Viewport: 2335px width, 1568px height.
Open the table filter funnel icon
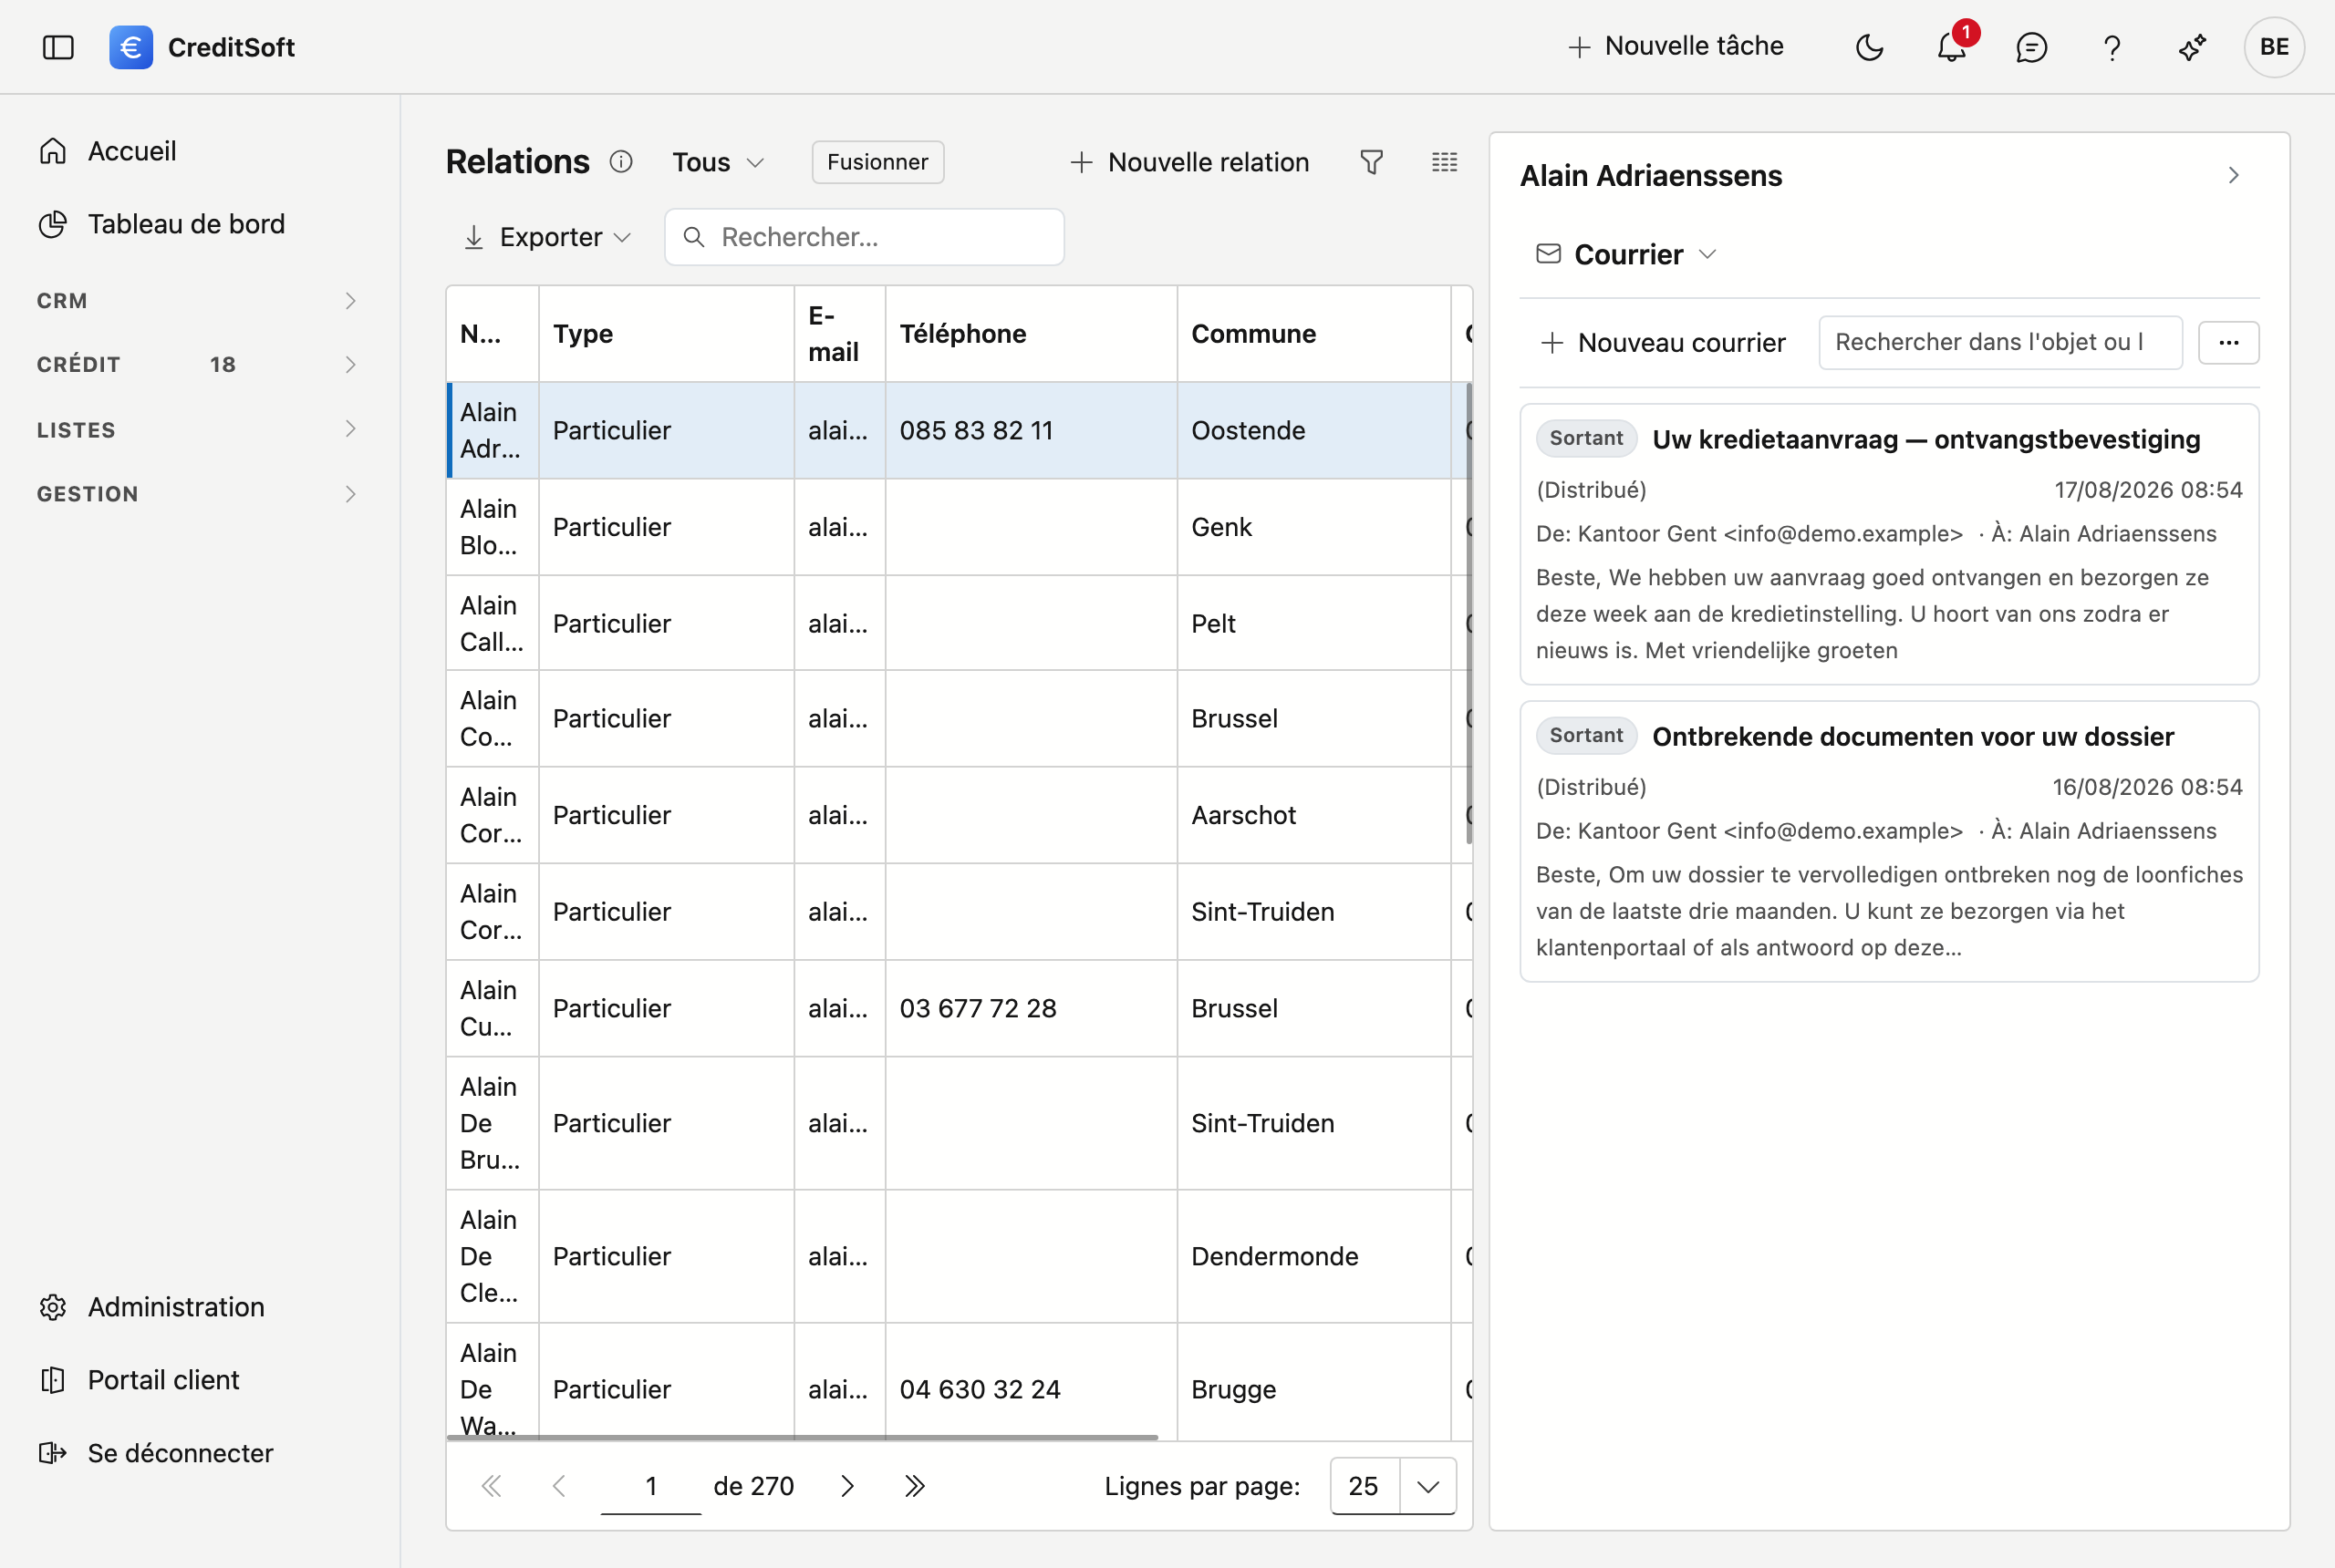click(1372, 162)
